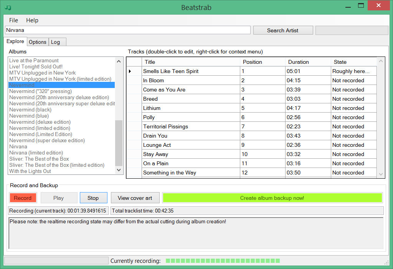Select album Nirvana (limited edition)
The width and height of the screenshot is (393, 269).
pyautogui.click(x=62, y=153)
